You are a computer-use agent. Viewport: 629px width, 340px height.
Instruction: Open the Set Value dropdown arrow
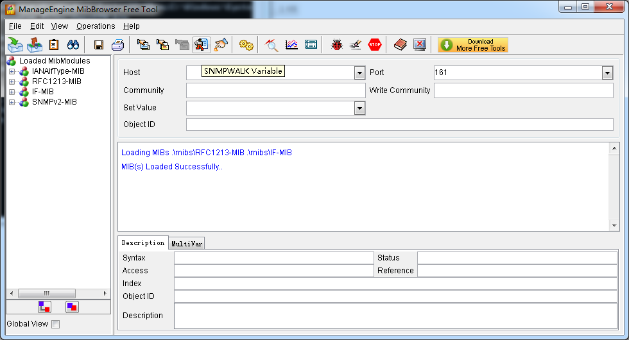[x=360, y=108]
